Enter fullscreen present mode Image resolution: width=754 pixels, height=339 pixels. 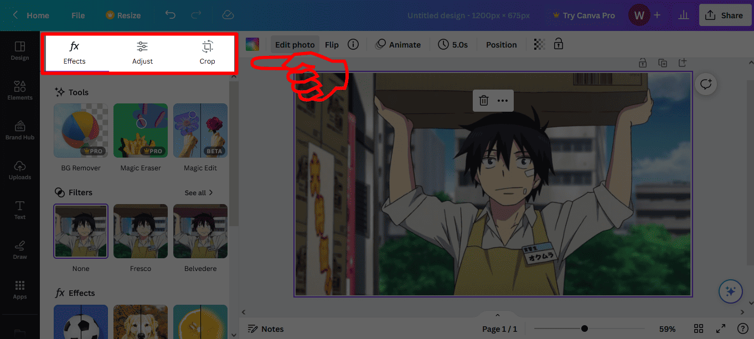721,329
